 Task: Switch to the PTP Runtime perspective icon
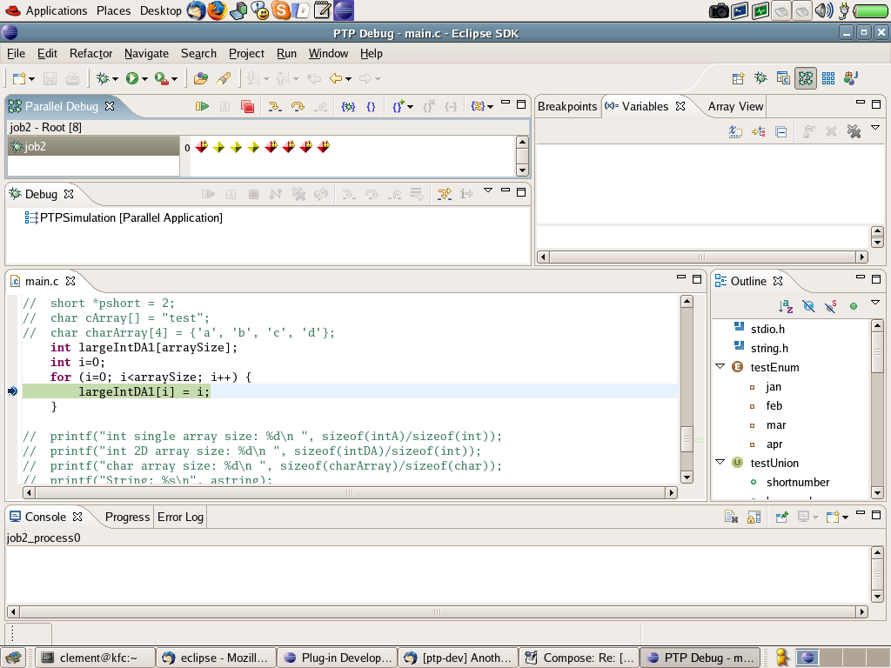coord(828,78)
